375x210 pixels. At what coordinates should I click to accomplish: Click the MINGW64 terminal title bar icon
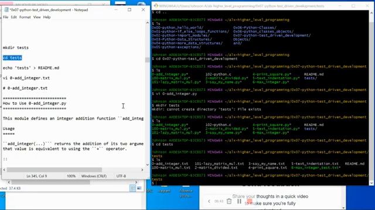point(156,6)
